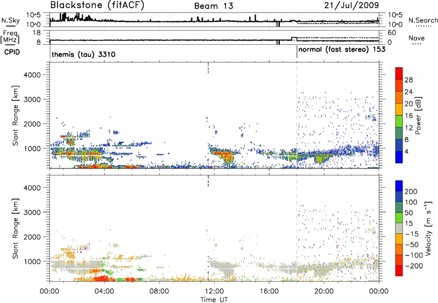Click the "Power [dB]" colorbar title
The image size is (438, 303).
click(418, 115)
